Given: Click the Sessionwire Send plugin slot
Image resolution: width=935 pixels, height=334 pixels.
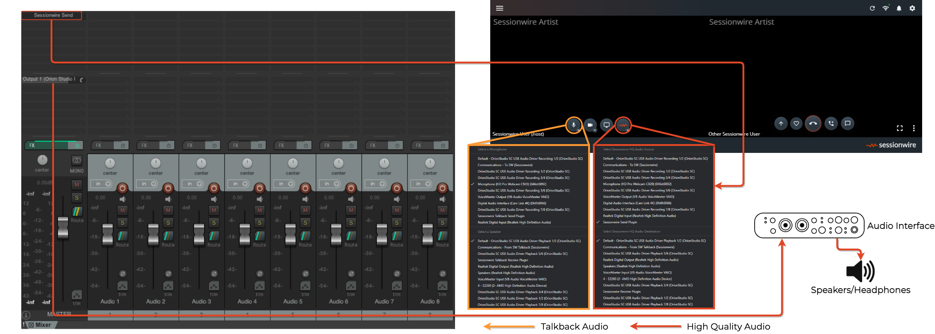Looking at the screenshot, I should (51, 15).
